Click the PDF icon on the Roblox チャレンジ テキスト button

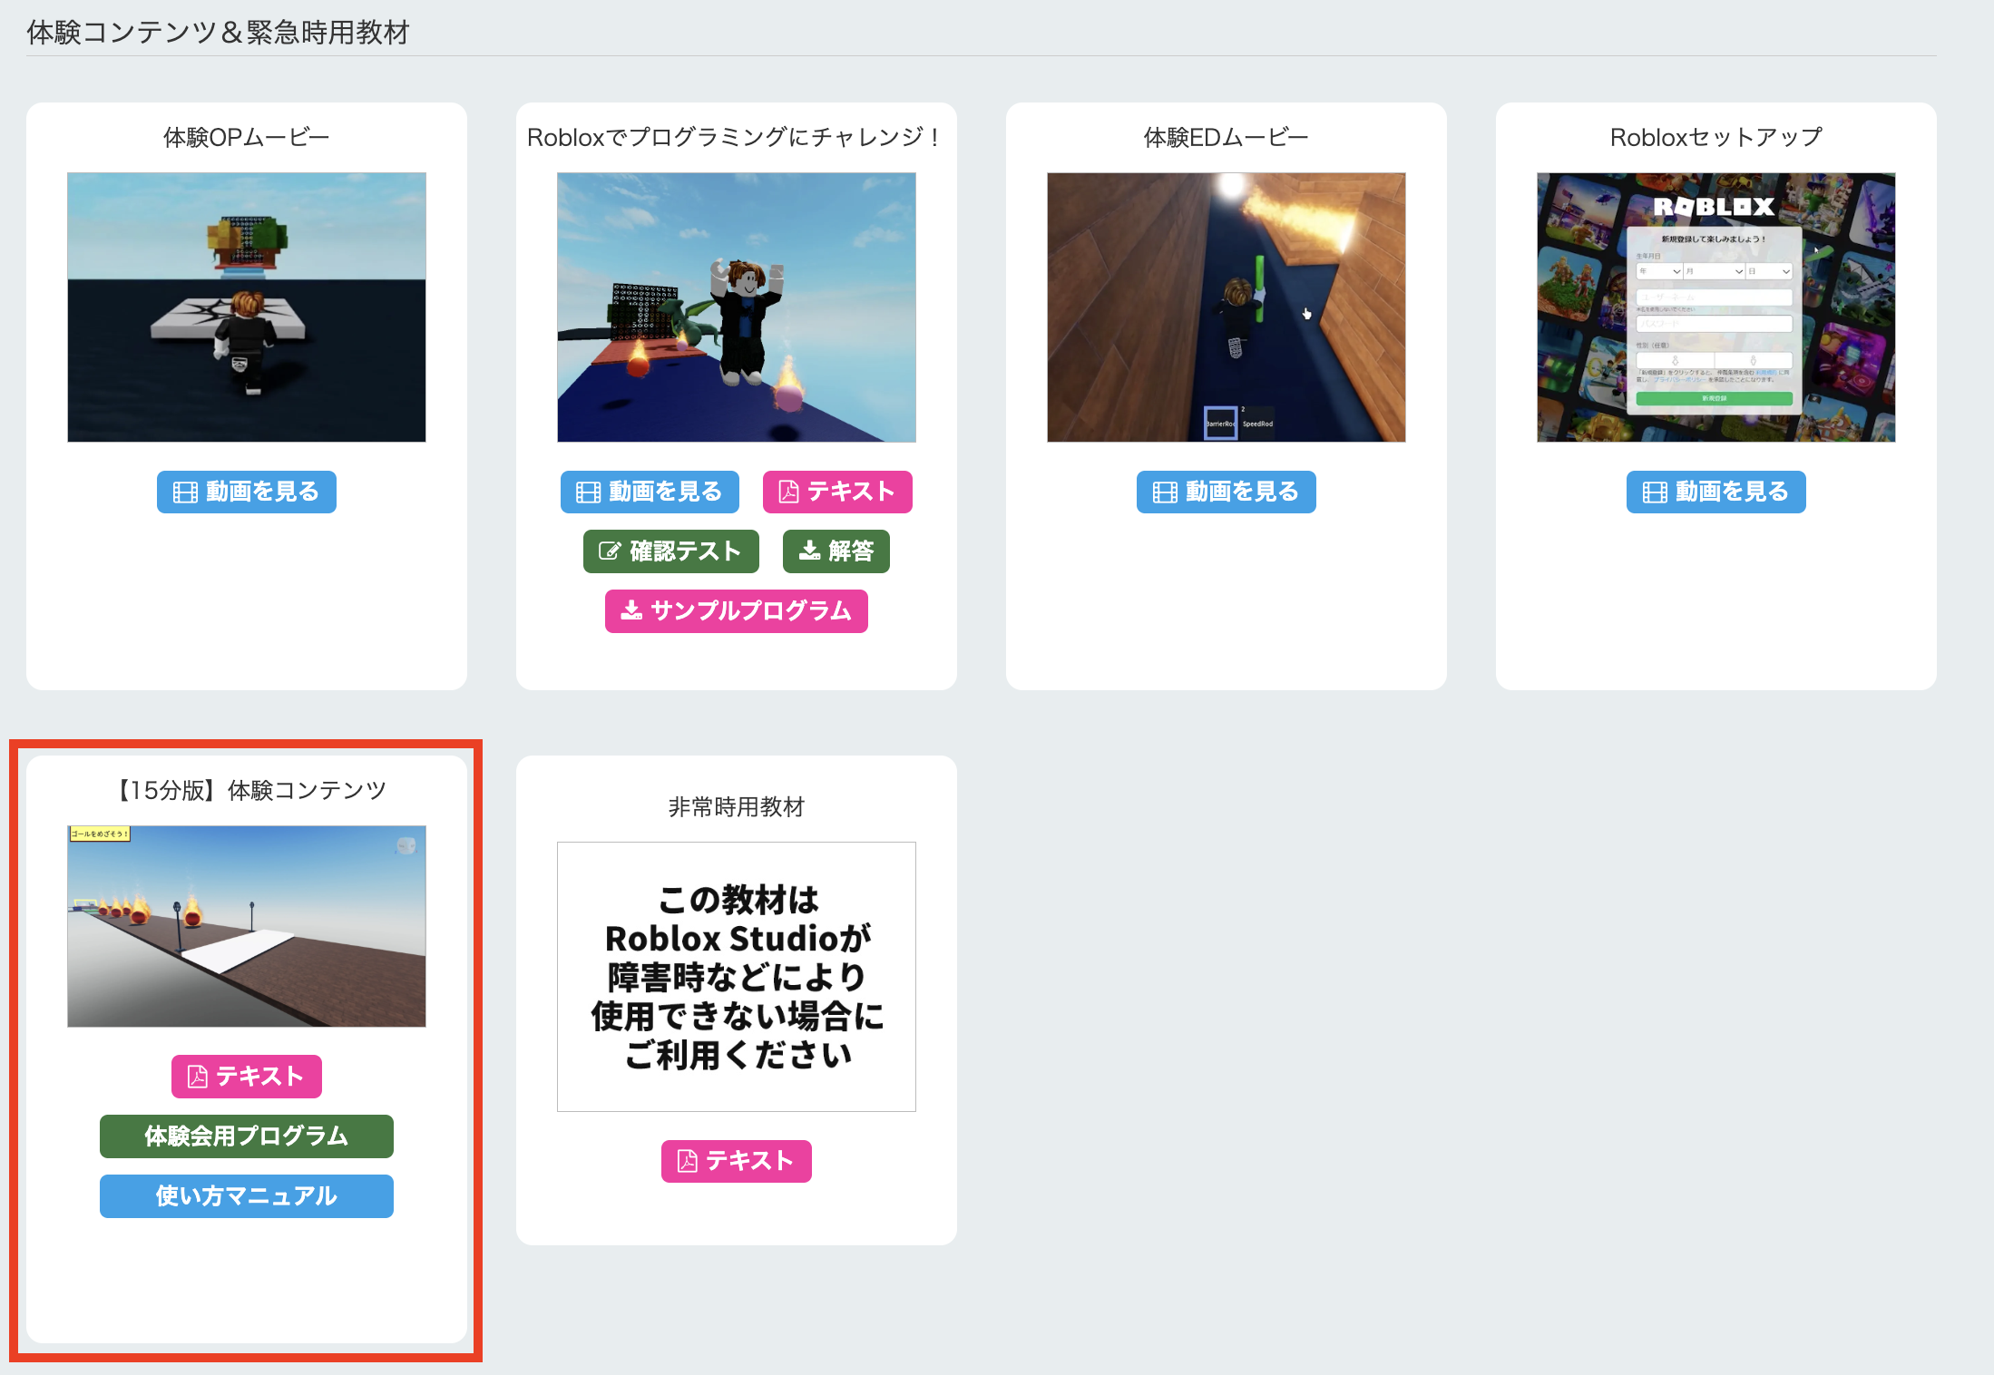point(788,492)
